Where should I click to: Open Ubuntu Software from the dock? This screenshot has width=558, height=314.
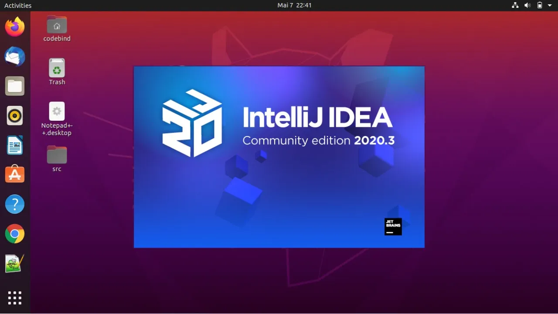[15, 174]
